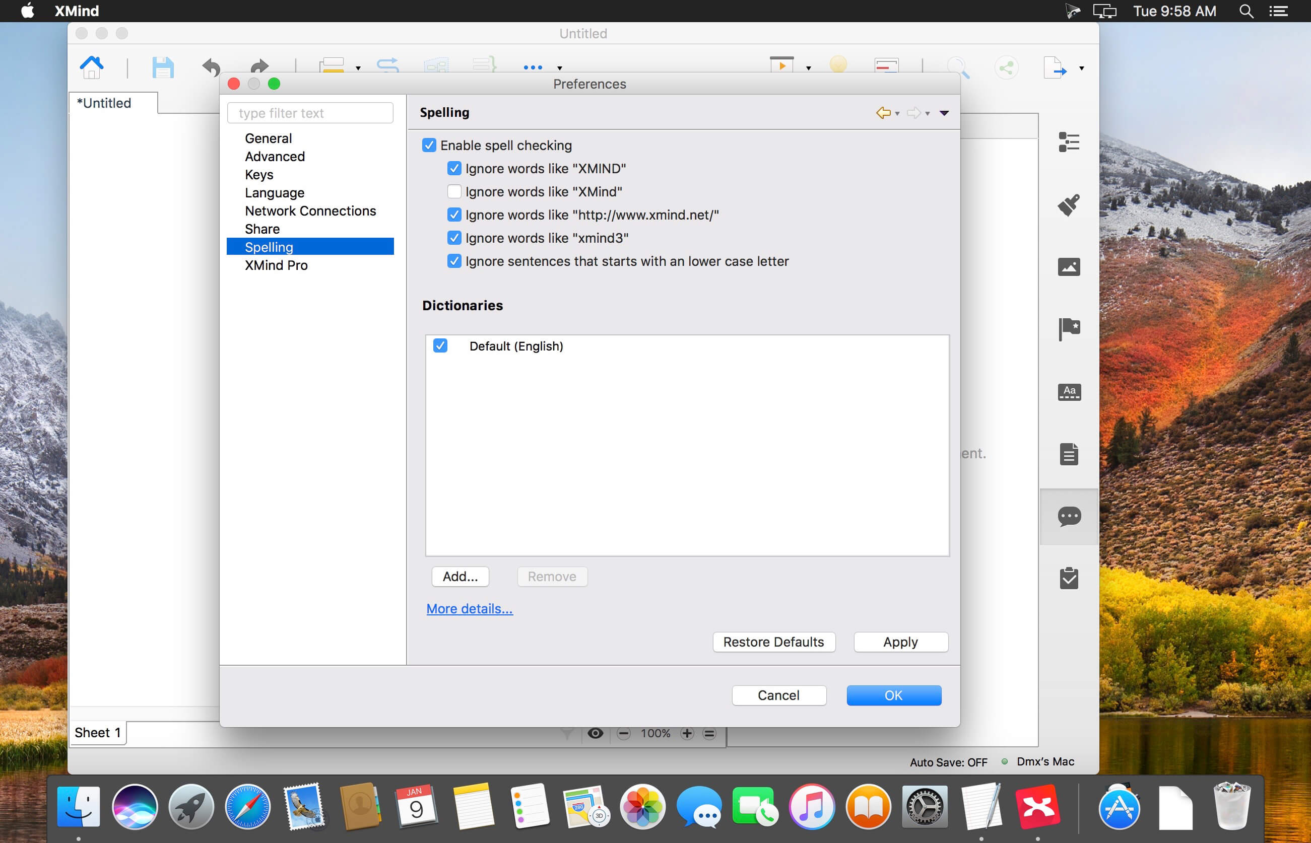Toggle Ignore sentences starting lower case checkbox
This screenshot has height=843, width=1311.
454,261
